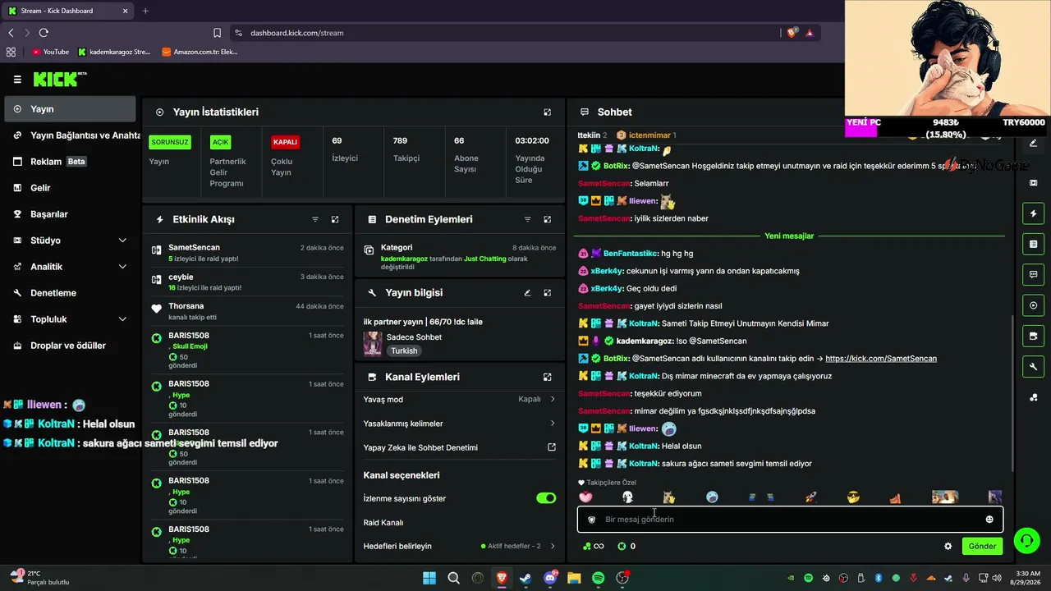Expand the Denetim Eylemleri panel
The height and width of the screenshot is (591, 1051).
548,220
